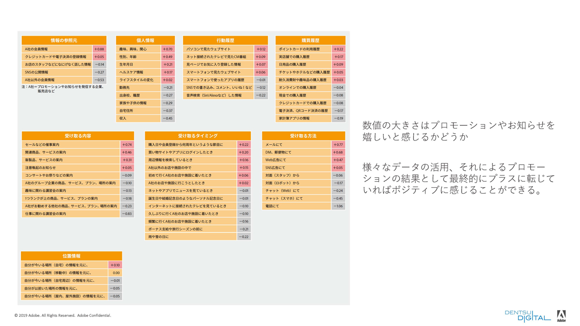Click the 購買履歴 header
The height and width of the screenshot is (326, 580).
point(310,41)
